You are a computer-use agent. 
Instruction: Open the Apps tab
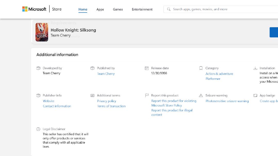point(100,9)
